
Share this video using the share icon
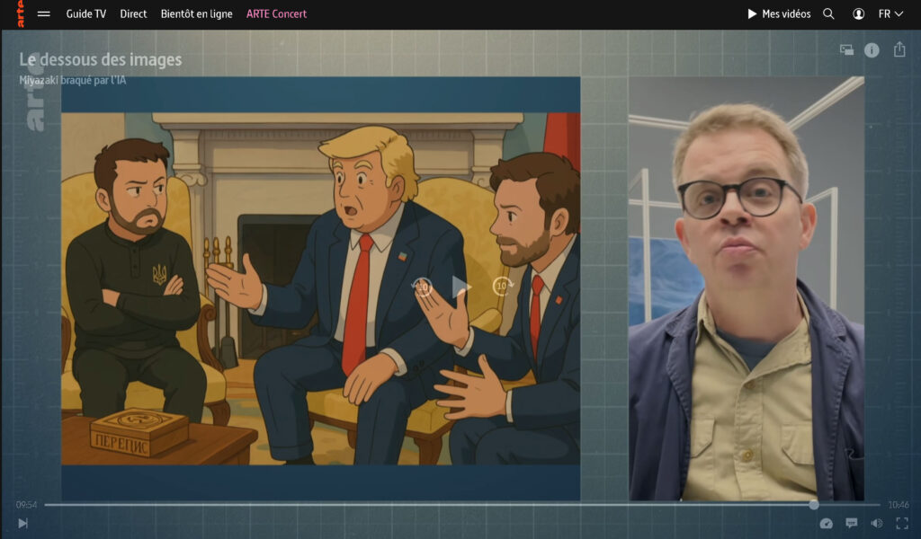pos(899,50)
